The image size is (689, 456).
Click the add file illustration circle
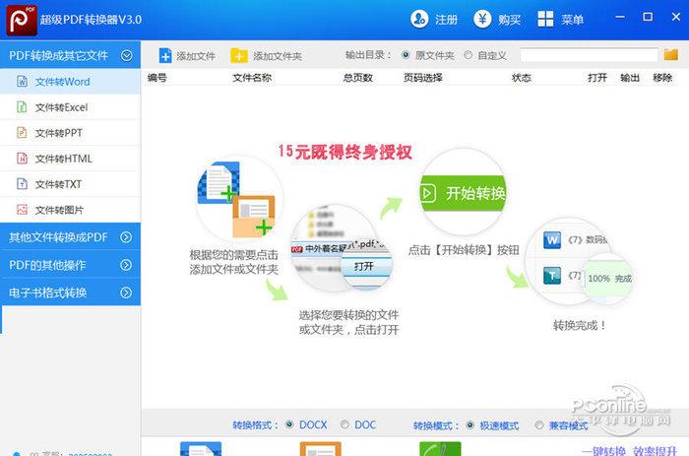[x=239, y=199]
